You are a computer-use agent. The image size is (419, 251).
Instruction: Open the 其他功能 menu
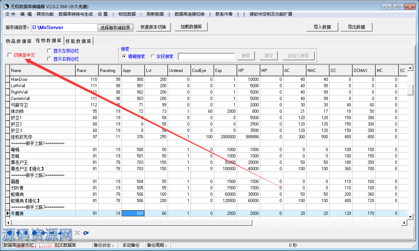pyautogui.click(x=45, y=14)
